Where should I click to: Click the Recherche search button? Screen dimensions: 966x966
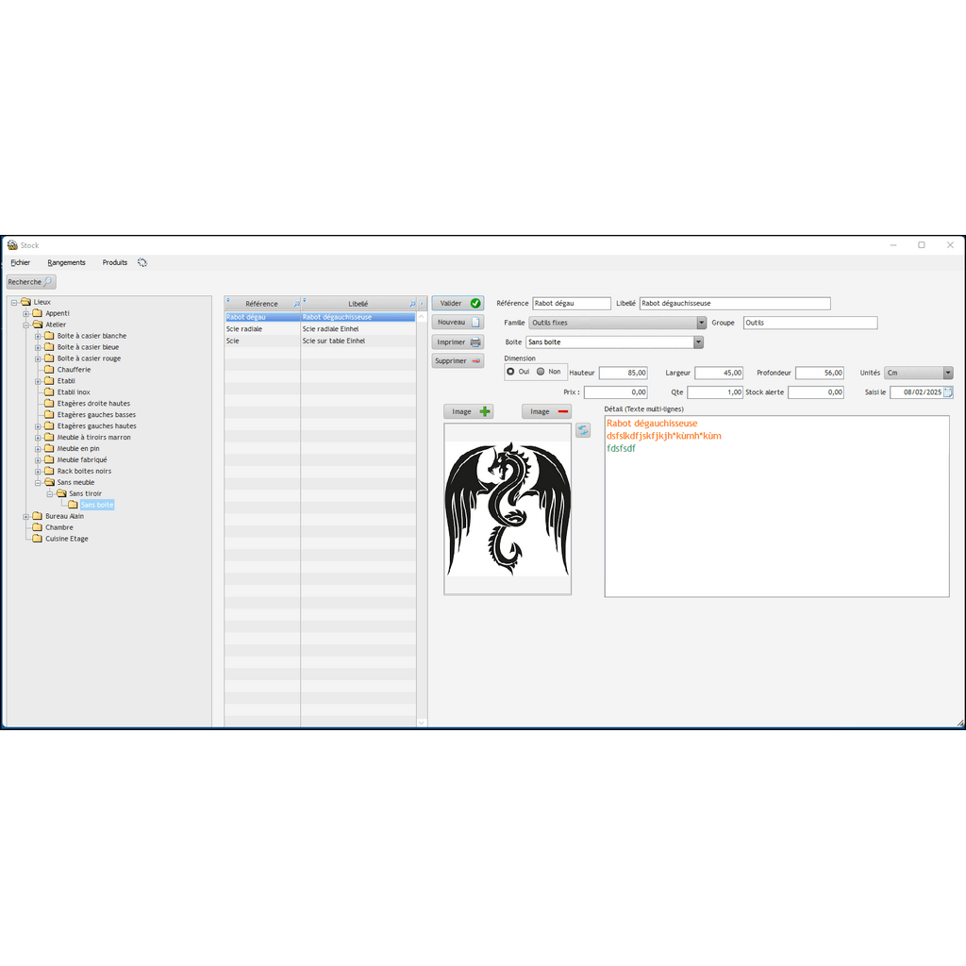coord(31,281)
